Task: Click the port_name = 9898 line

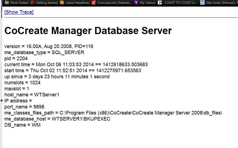Action: 24,107
